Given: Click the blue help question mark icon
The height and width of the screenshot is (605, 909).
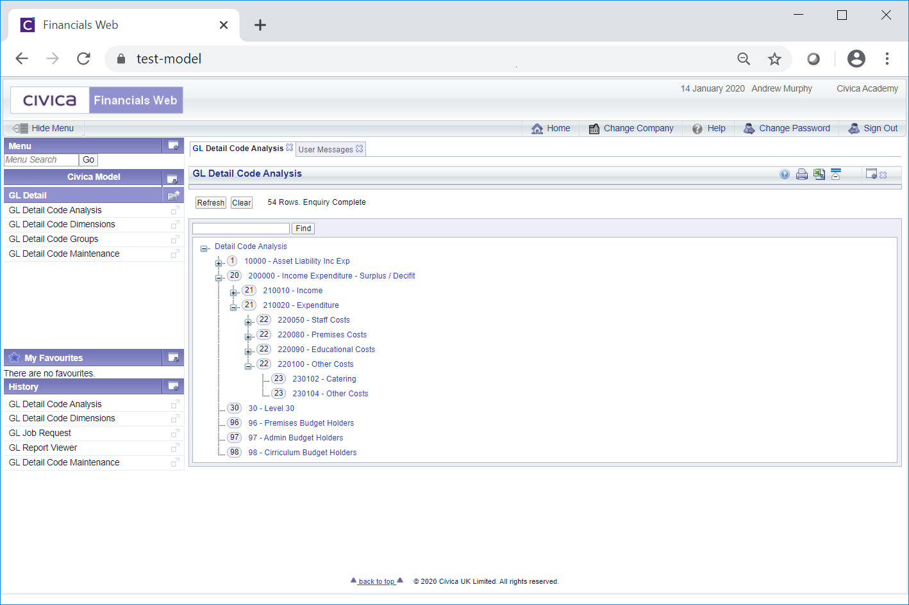Looking at the screenshot, I should point(785,174).
